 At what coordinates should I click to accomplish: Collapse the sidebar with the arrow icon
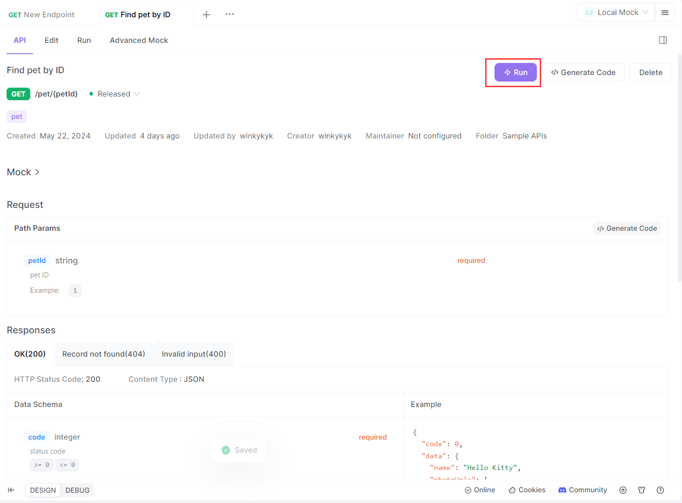coord(11,490)
